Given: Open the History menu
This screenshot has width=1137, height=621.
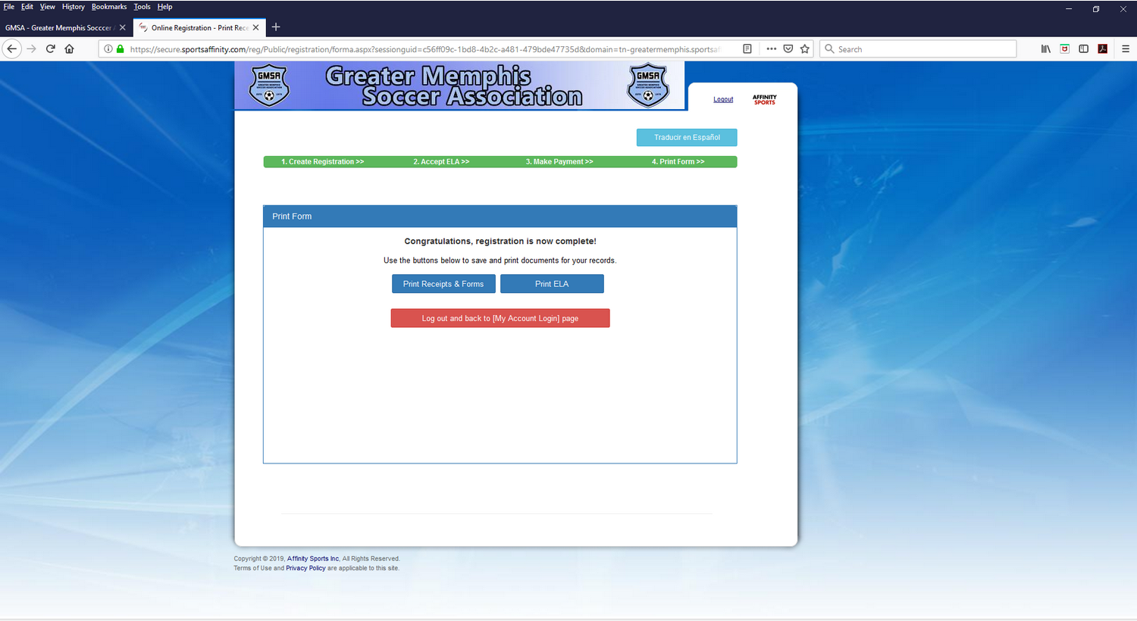Looking at the screenshot, I should point(73,7).
